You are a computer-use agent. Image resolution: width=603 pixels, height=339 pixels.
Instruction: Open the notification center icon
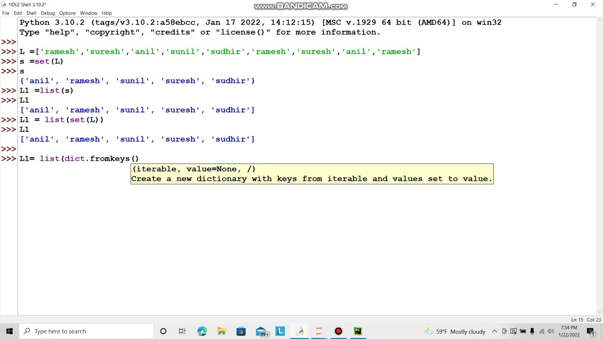click(591, 331)
